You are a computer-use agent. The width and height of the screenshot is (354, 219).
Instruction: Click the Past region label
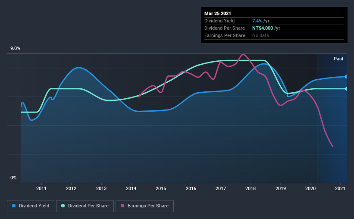tap(338, 59)
